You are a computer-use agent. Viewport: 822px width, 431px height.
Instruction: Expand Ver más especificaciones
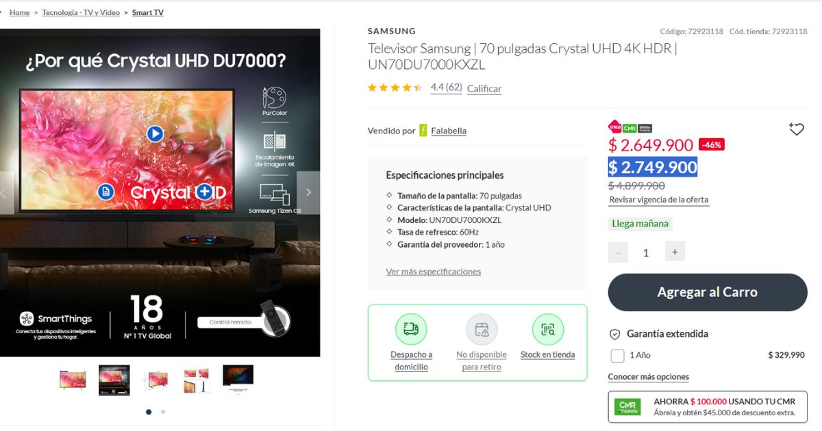click(x=434, y=272)
